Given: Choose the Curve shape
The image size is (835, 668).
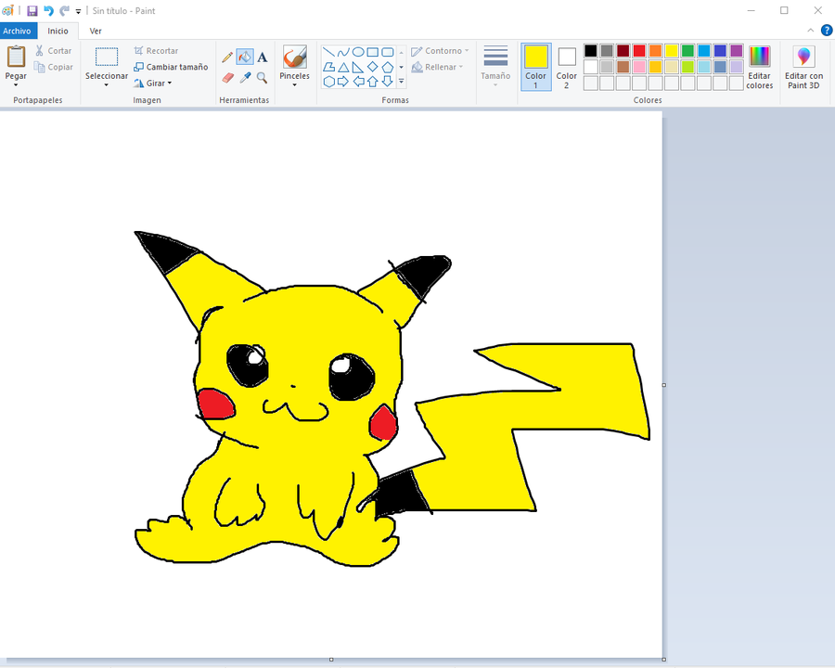Looking at the screenshot, I should [343, 52].
